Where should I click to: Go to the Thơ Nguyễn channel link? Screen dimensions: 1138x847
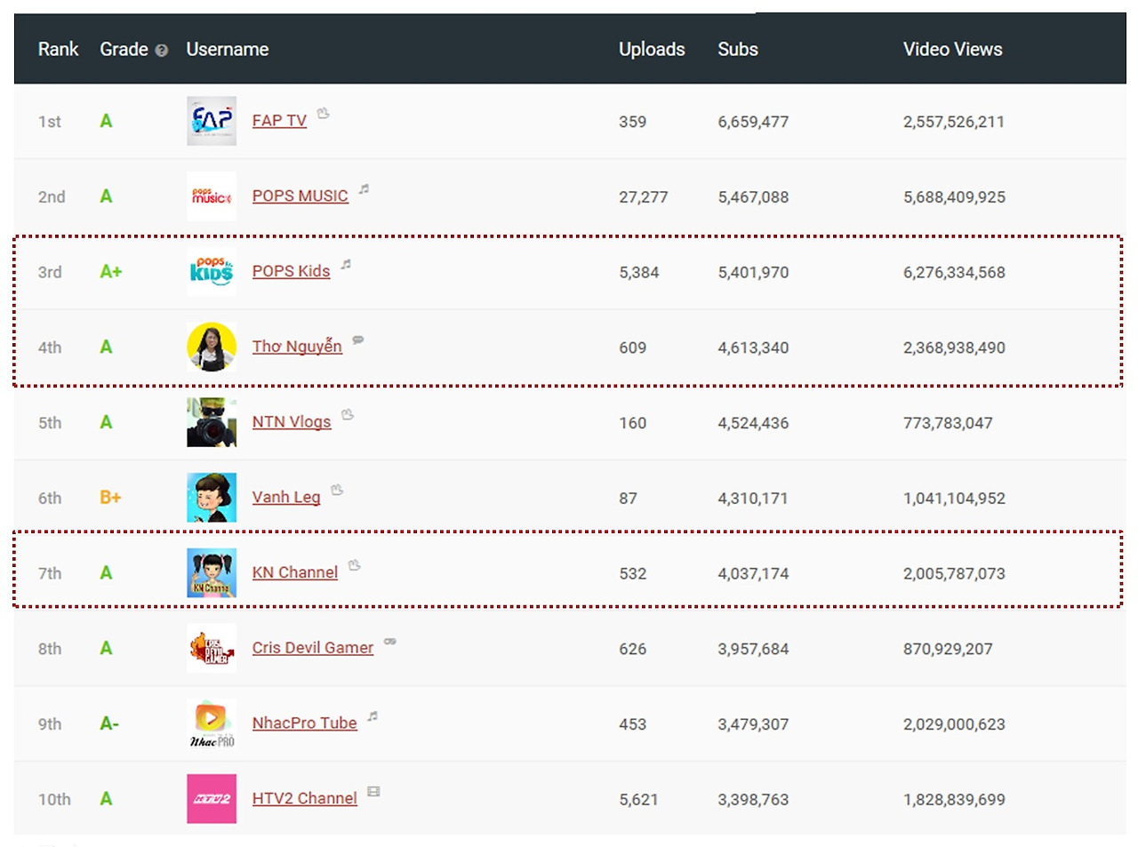coord(297,347)
